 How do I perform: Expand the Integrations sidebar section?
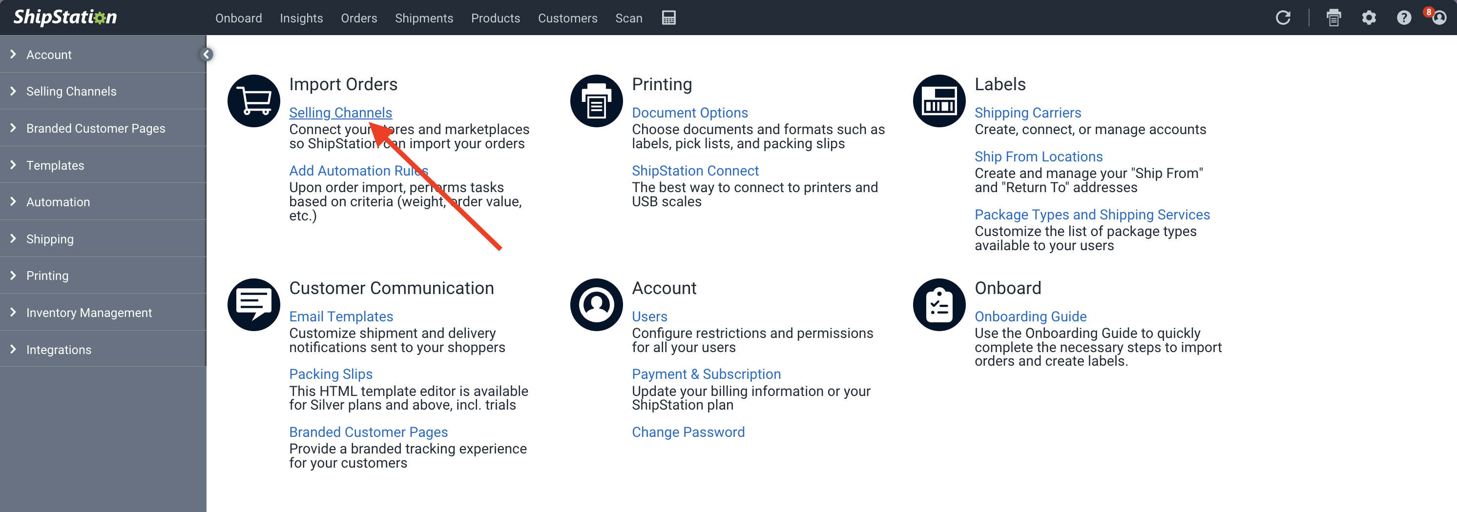[103, 349]
